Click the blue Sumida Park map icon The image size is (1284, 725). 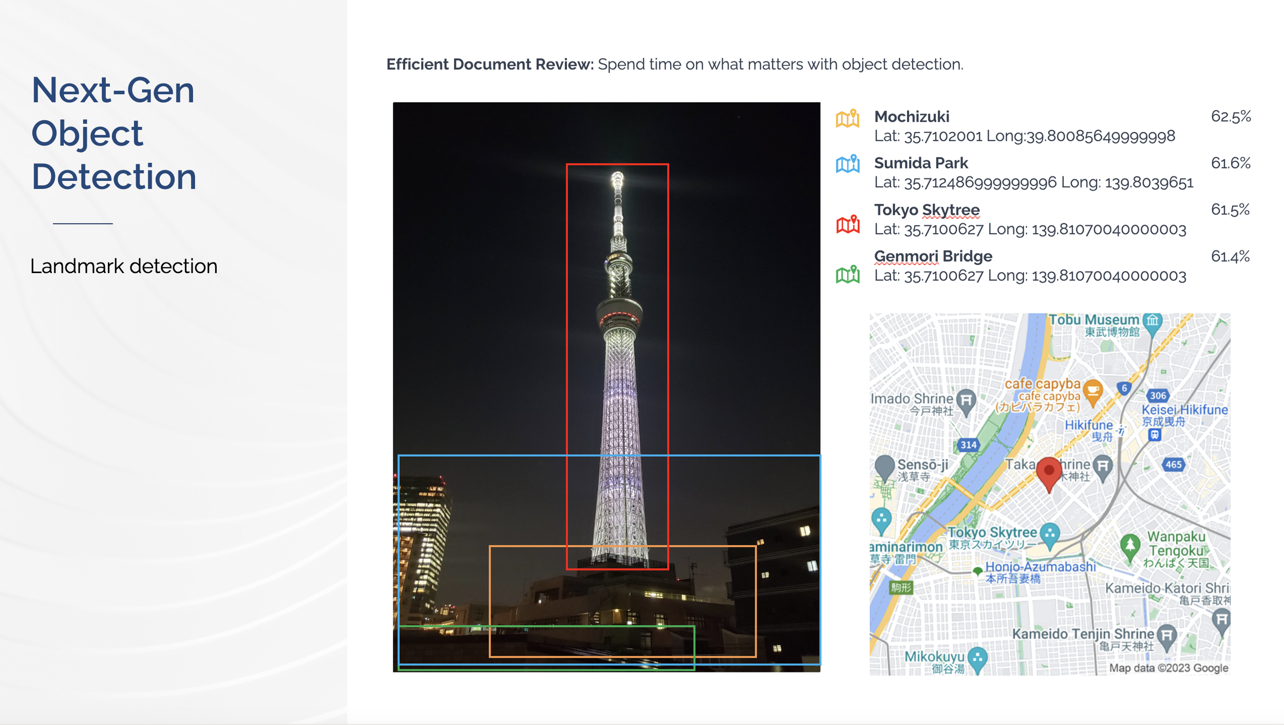pos(847,164)
